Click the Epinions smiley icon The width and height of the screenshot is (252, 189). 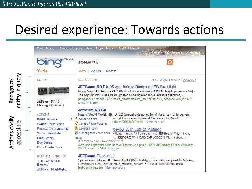point(76,128)
